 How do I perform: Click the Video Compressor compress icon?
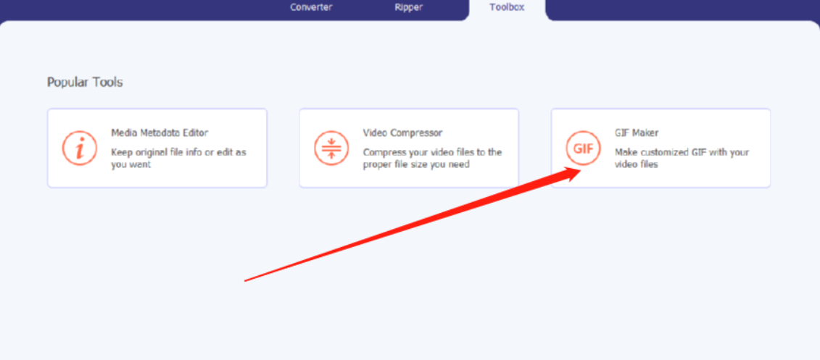point(331,148)
